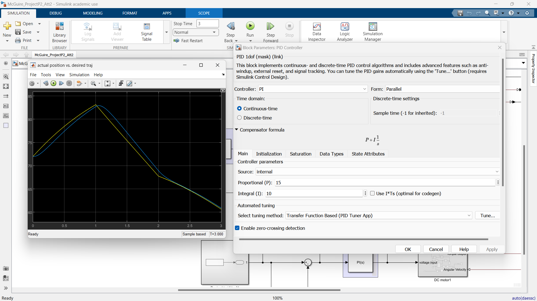The height and width of the screenshot is (301, 537).
Task: Click Cancel in Block Parameters dialog
Action: [x=436, y=249]
